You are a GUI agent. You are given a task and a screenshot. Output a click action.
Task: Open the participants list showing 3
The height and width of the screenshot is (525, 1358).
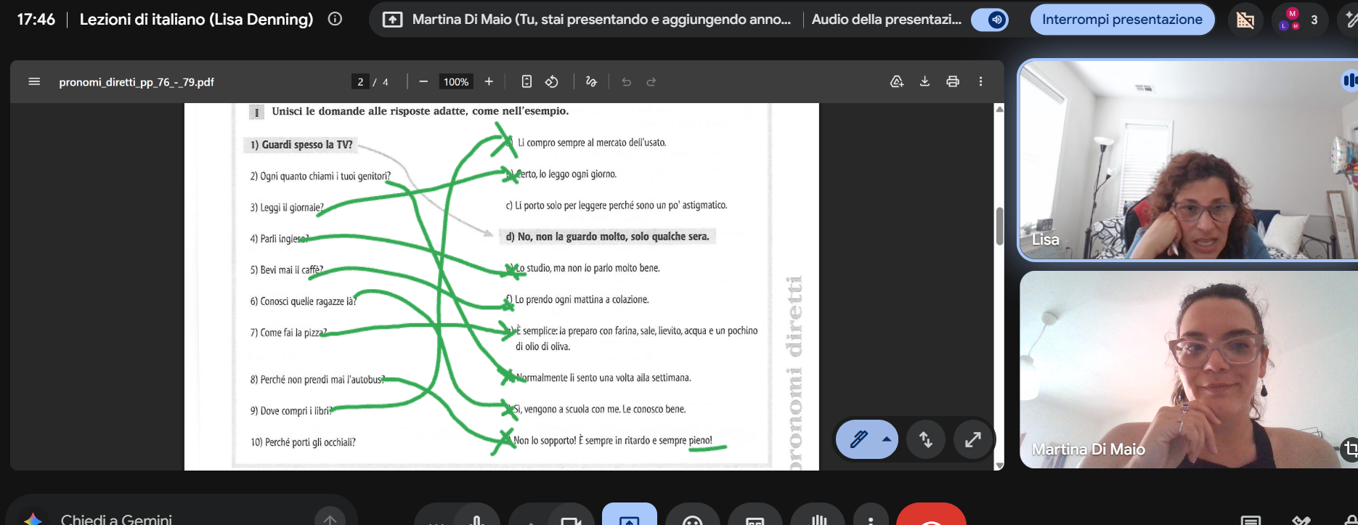pos(1300,20)
